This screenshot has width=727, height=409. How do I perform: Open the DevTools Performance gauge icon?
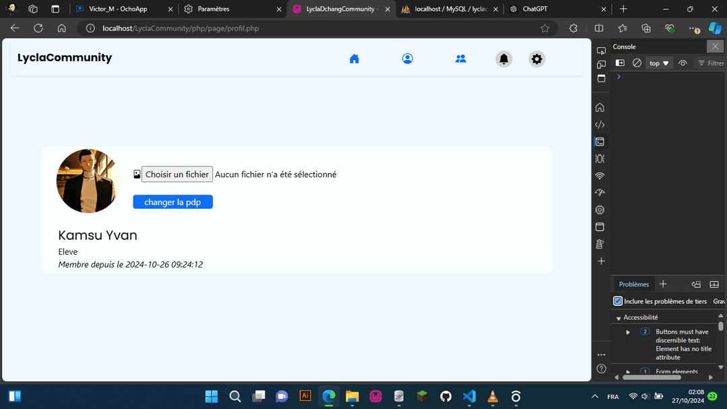[x=600, y=193]
